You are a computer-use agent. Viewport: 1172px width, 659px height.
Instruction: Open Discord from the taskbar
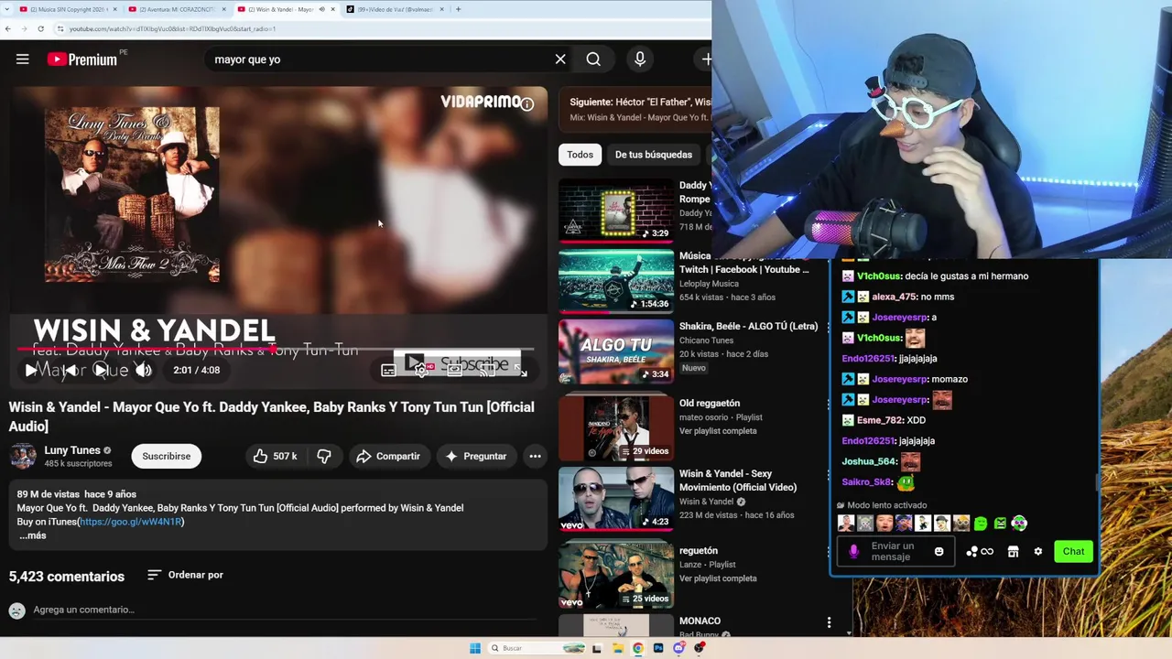pyautogui.click(x=678, y=648)
